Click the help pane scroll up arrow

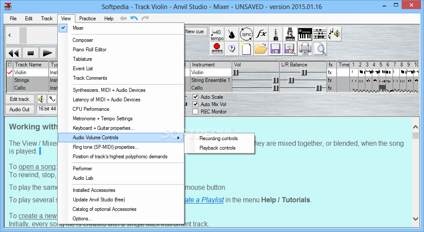coord(416,127)
